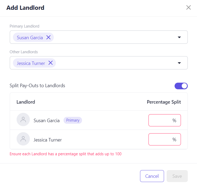The image size is (197, 186).
Task: Click the Split Pay-Outs to Landlords label
Action: point(37,86)
